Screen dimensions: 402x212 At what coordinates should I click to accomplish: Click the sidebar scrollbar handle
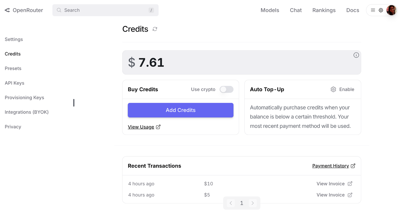74,103
